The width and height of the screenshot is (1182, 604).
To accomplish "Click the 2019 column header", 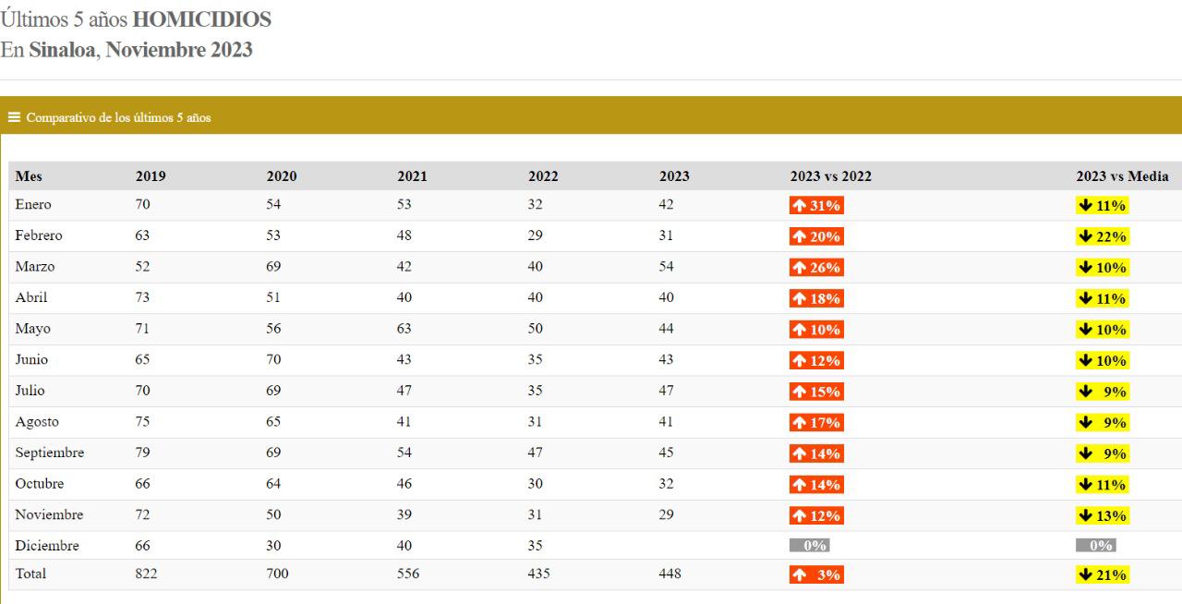I will [151, 176].
